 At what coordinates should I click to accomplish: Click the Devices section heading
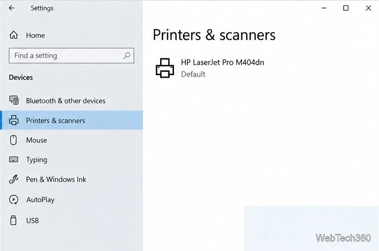coord(21,77)
